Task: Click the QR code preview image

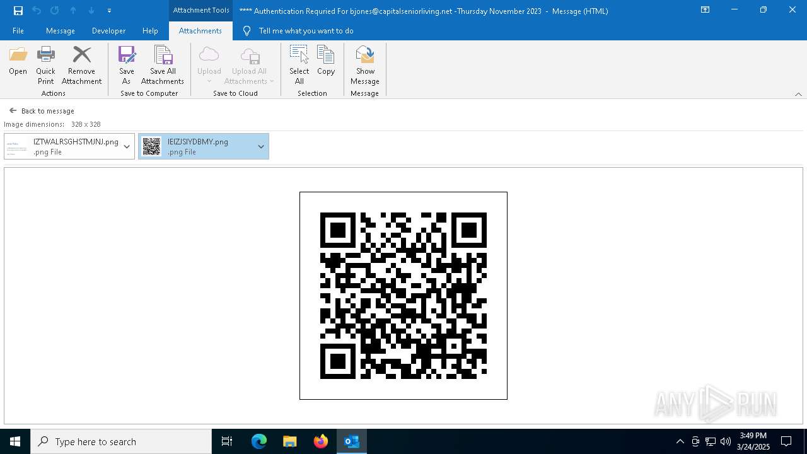Action: pos(403,296)
